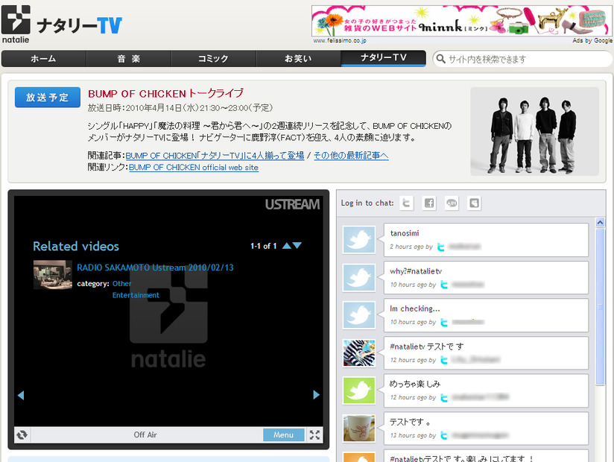Open the Menu button in the player
The height and width of the screenshot is (462, 614).
[x=283, y=434]
